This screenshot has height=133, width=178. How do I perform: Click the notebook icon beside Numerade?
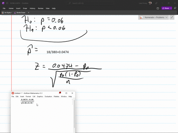tap(141, 17)
